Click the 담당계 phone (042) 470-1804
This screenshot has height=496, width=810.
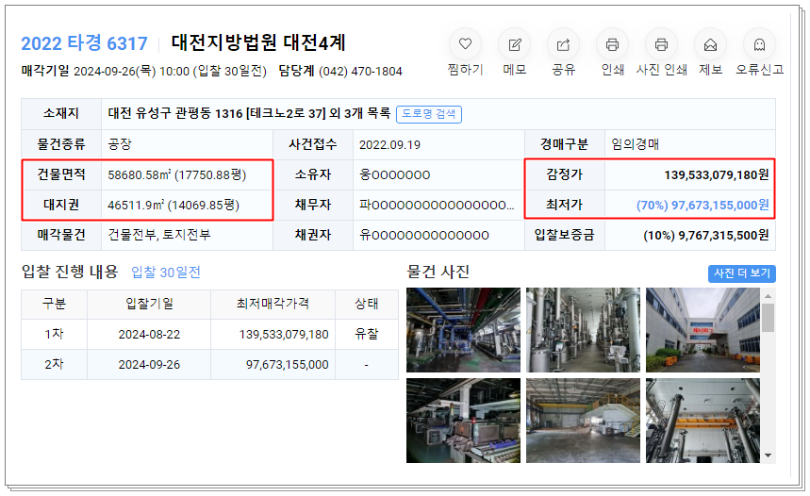tap(360, 72)
